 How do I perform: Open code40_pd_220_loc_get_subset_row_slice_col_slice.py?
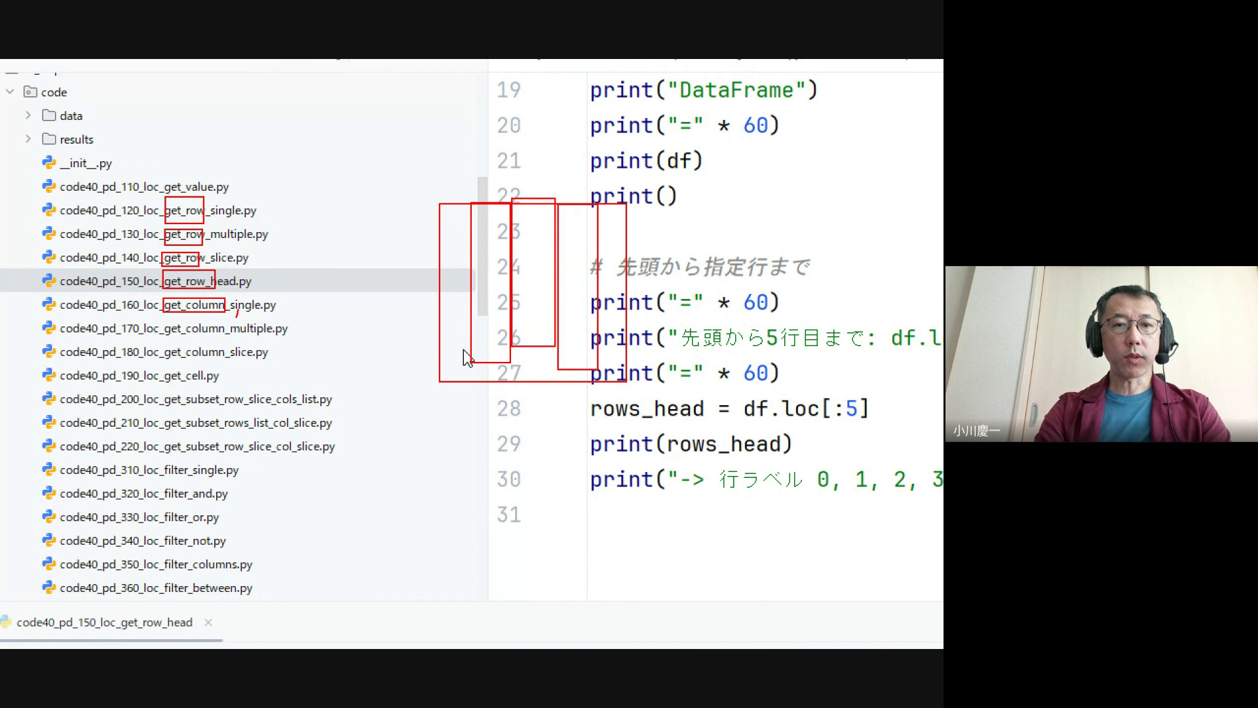tap(197, 446)
